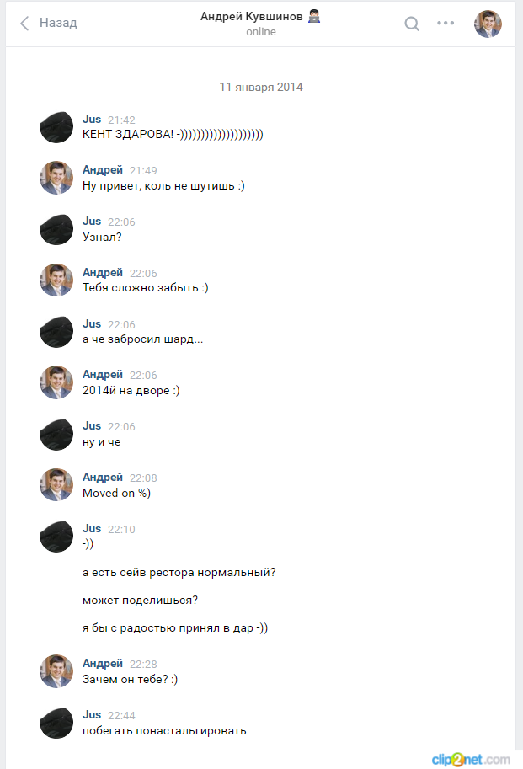Click the search magnifier icon in header
This screenshot has width=523, height=769.
[x=412, y=24]
